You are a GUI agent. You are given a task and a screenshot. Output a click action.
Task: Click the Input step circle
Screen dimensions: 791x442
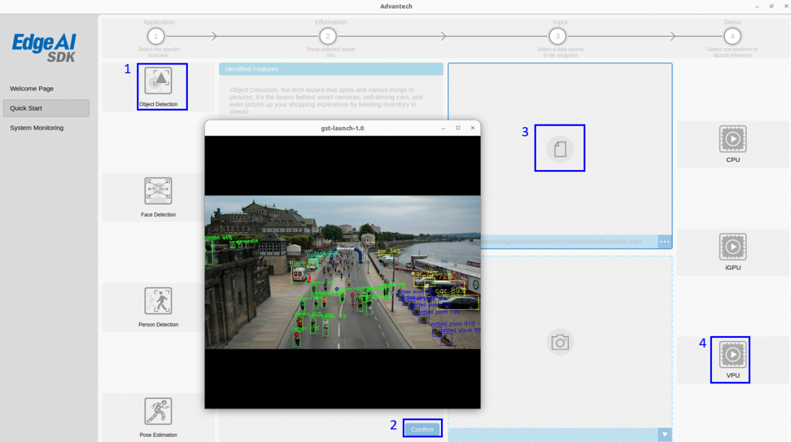[558, 36]
